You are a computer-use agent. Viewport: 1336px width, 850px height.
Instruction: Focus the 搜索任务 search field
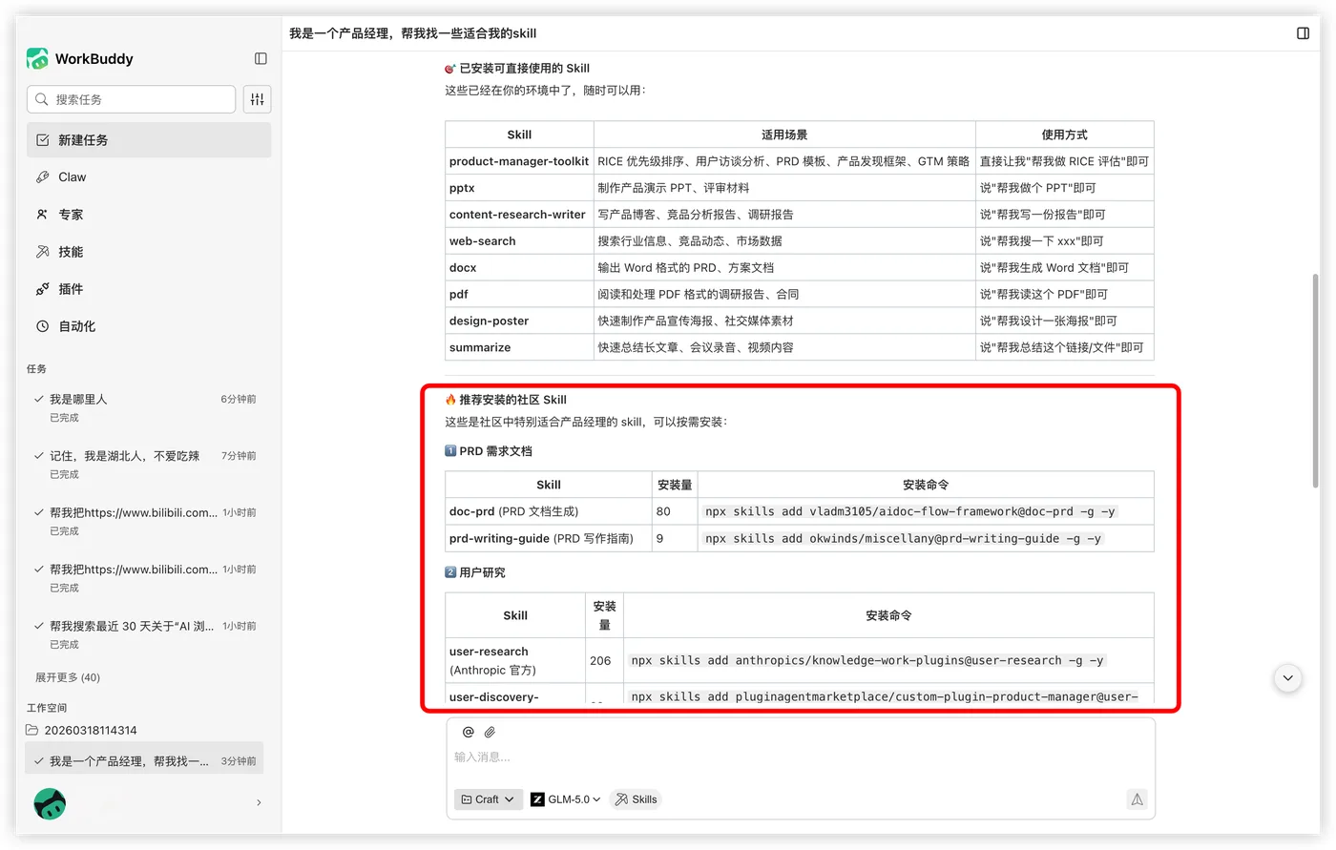tap(132, 99)
